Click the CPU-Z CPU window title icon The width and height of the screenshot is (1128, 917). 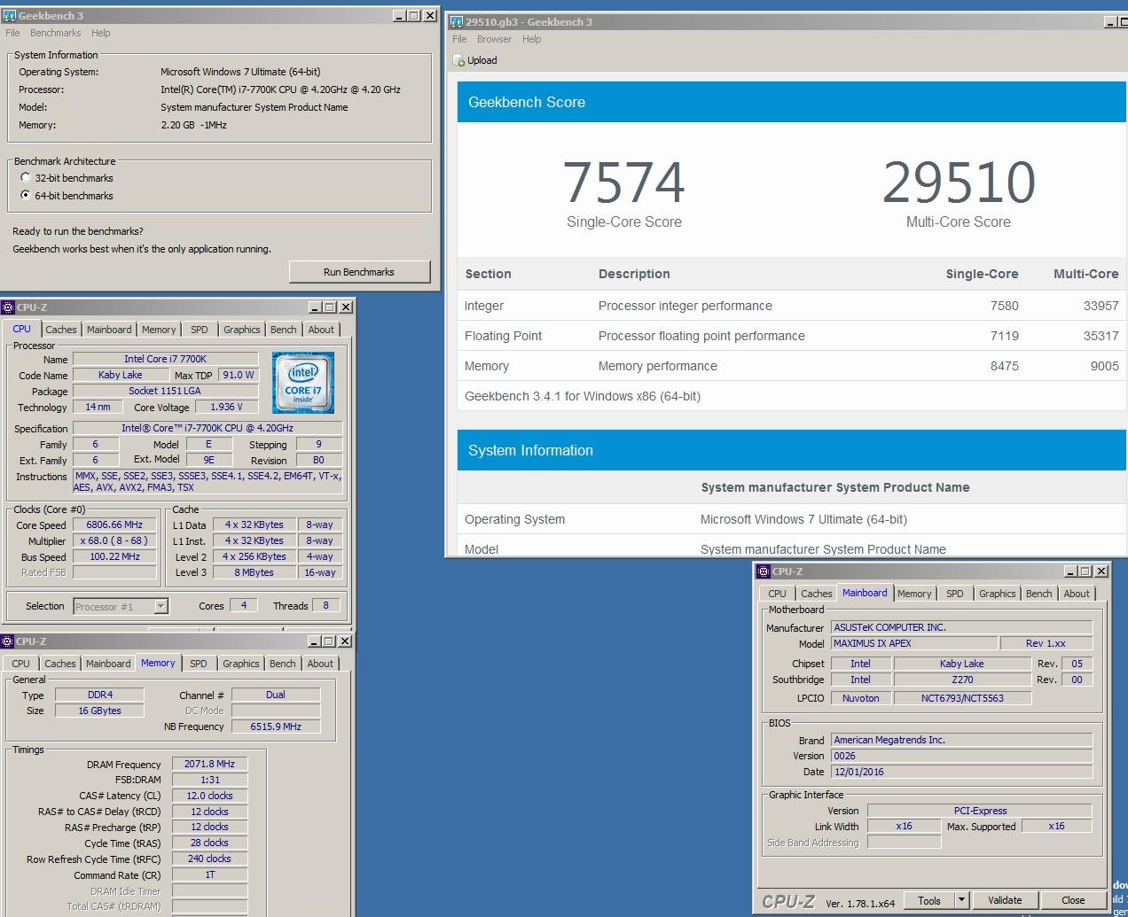9,307
